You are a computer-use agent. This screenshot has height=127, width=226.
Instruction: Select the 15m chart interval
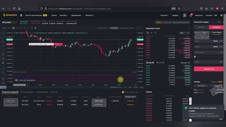pyautogui.click(x=13, y=28)
